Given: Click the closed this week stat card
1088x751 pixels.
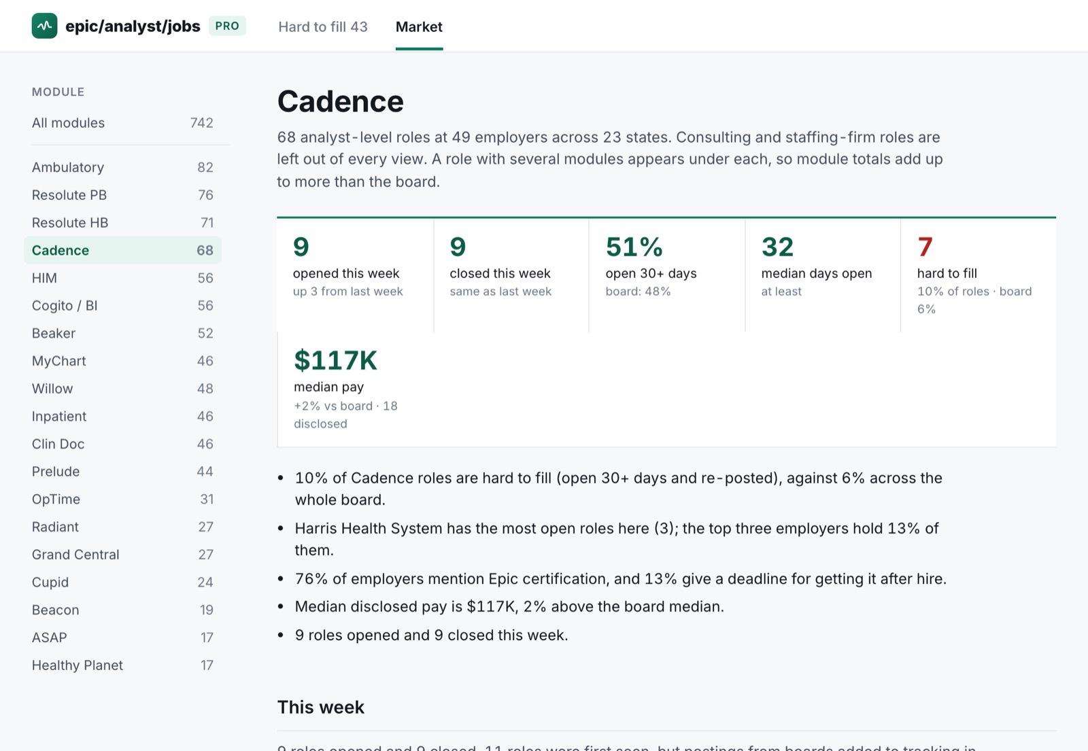Looking at the screenshot, I should (511, 275).
